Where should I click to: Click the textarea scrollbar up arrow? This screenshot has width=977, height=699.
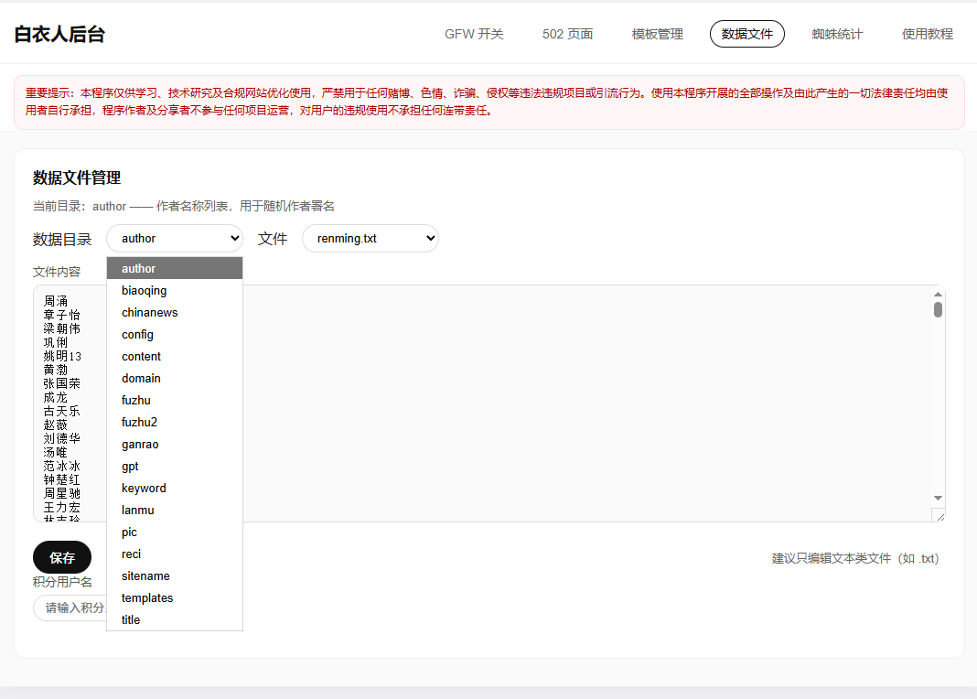tap(938, 294)
